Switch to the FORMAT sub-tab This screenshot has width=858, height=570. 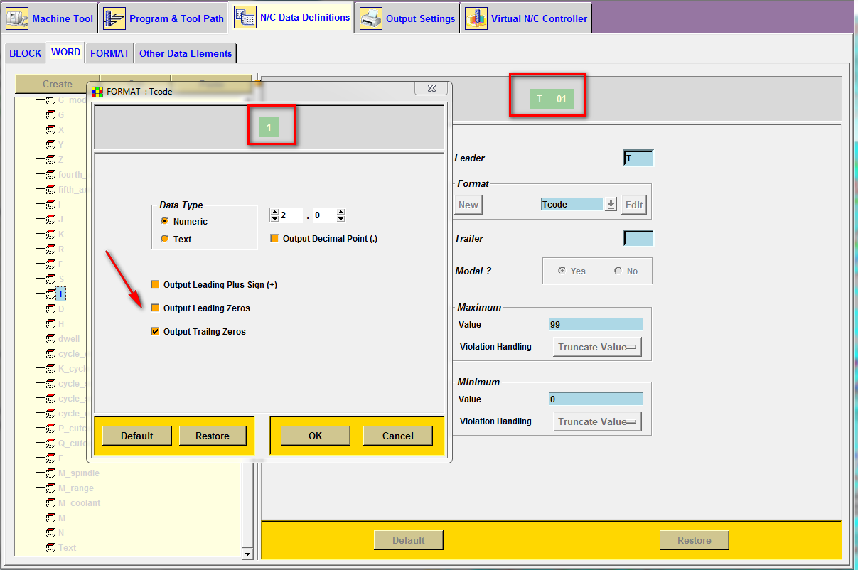click(x=110, y=53)
